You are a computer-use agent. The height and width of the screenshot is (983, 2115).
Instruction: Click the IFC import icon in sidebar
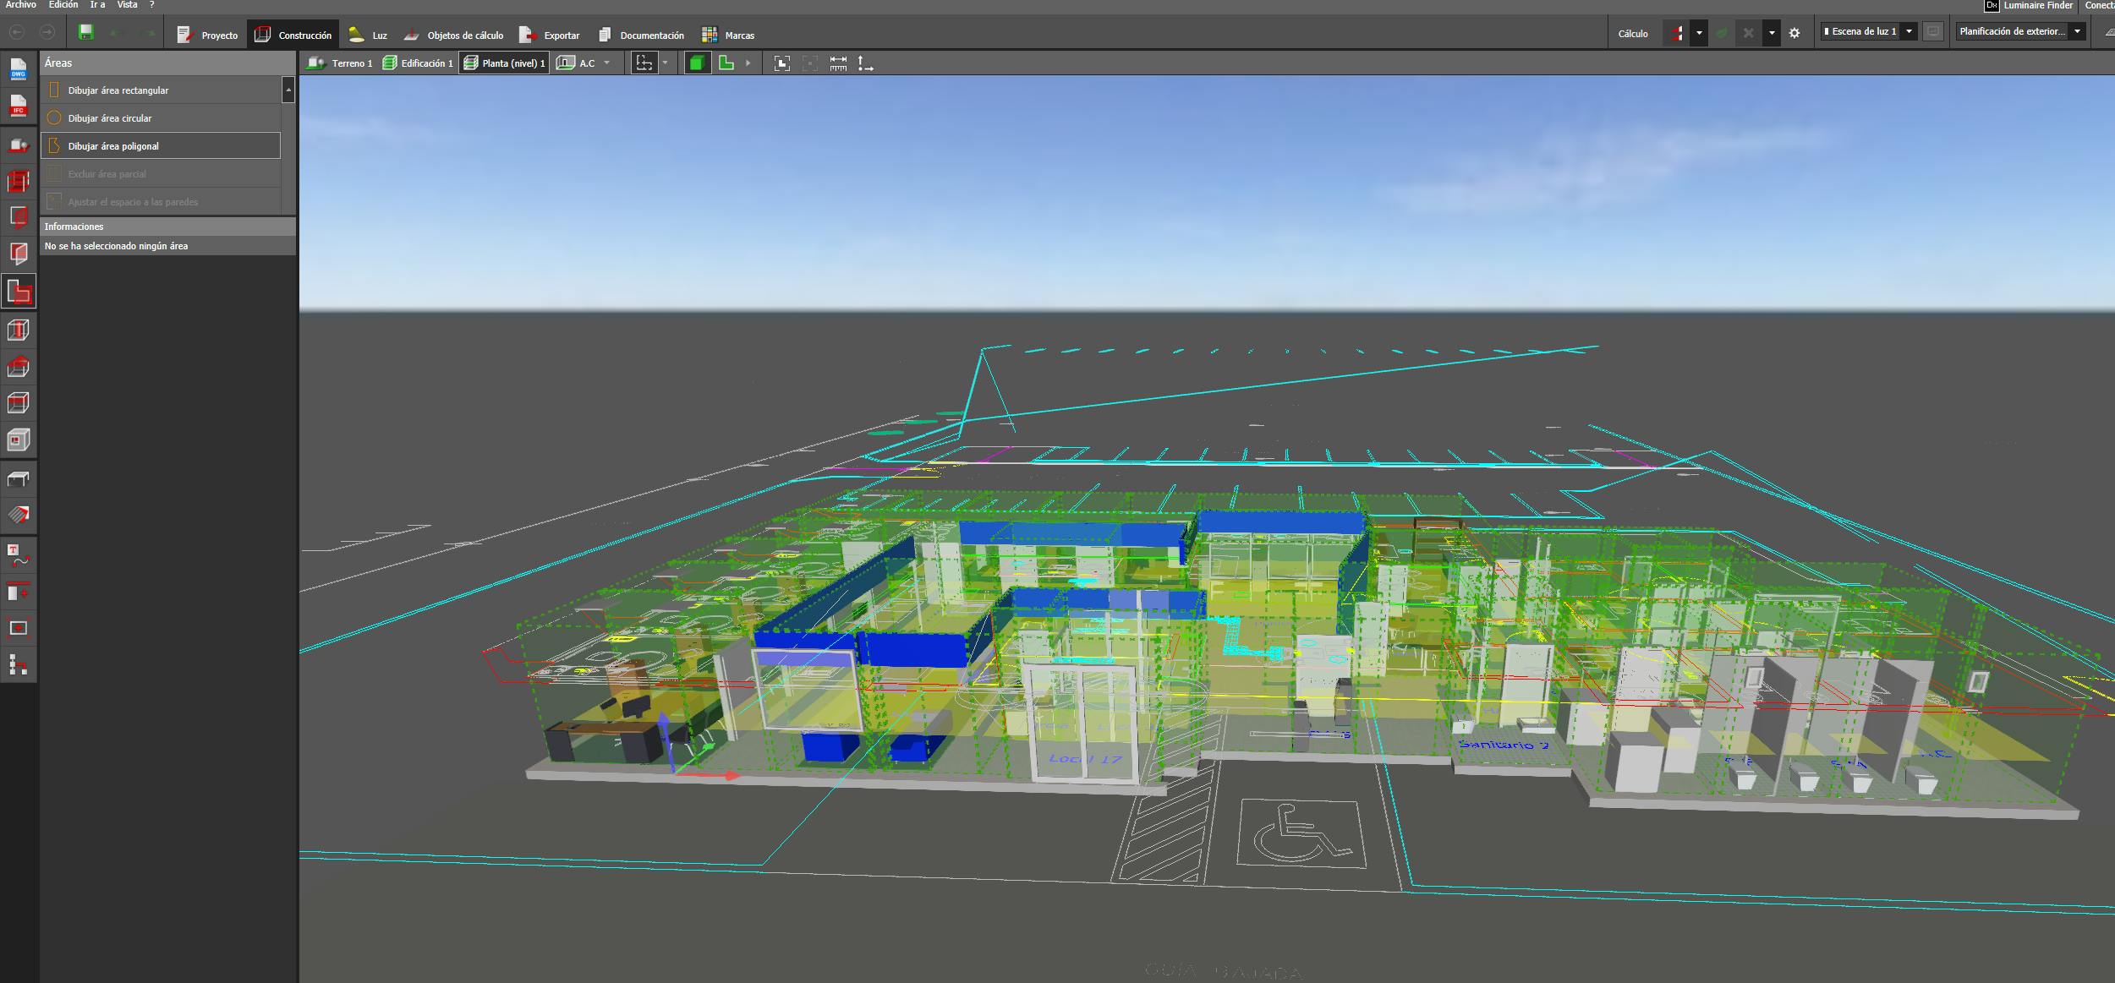tap(19, 105)
